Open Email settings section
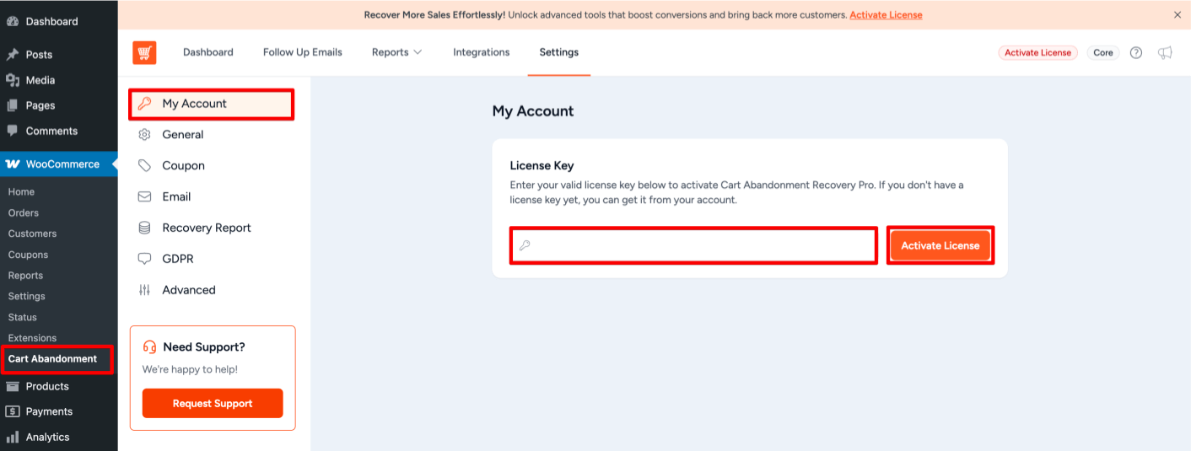 176,197
